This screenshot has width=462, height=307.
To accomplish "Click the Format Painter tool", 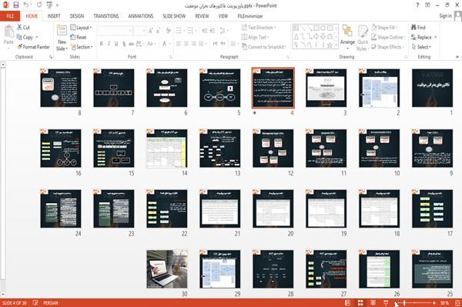I will coord(33,47).
